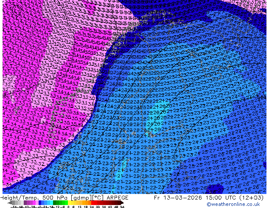
Task: Click the "54" label at the legend's right end
Action: 122,207
